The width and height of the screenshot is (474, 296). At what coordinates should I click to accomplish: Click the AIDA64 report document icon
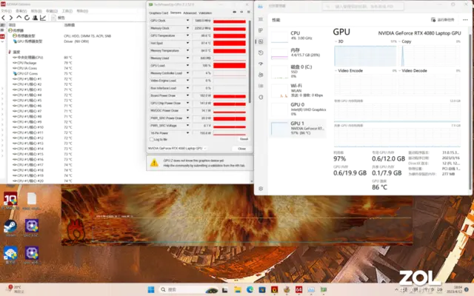coord(53,18)
